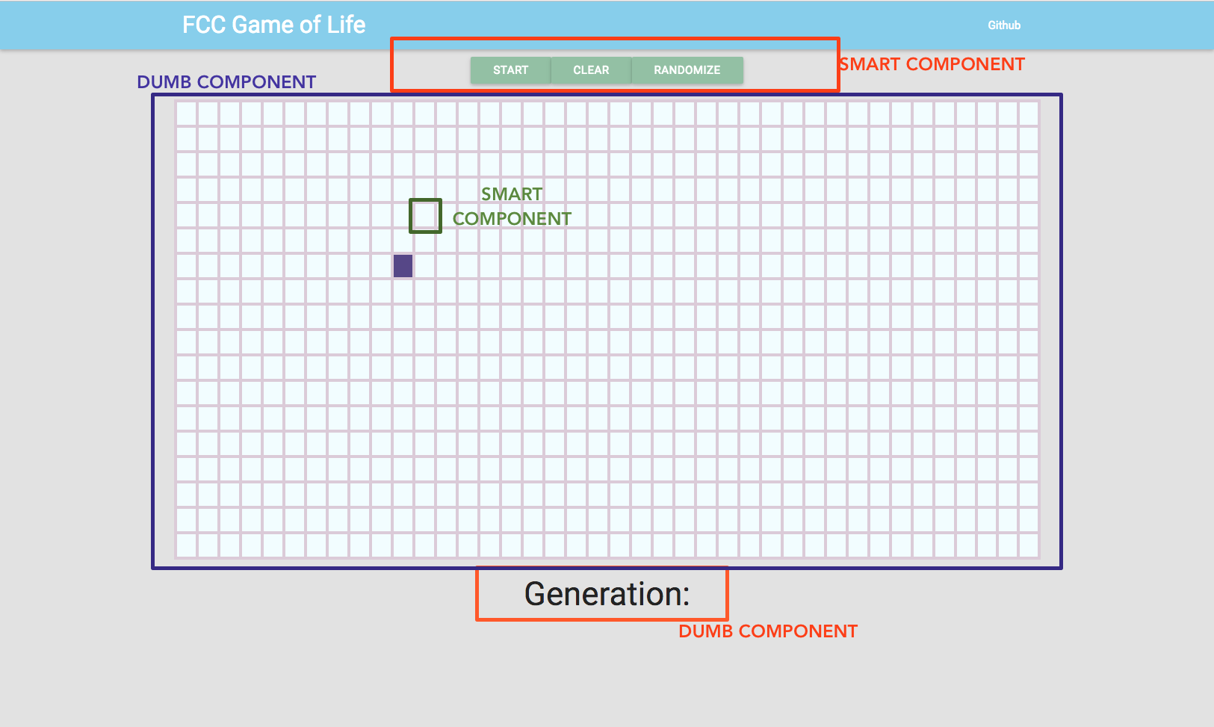The height and width of the screenshot is (727, 1214).
Task: Start the simulation with START button
Action: pyautogui.click(x=510, y=70)
